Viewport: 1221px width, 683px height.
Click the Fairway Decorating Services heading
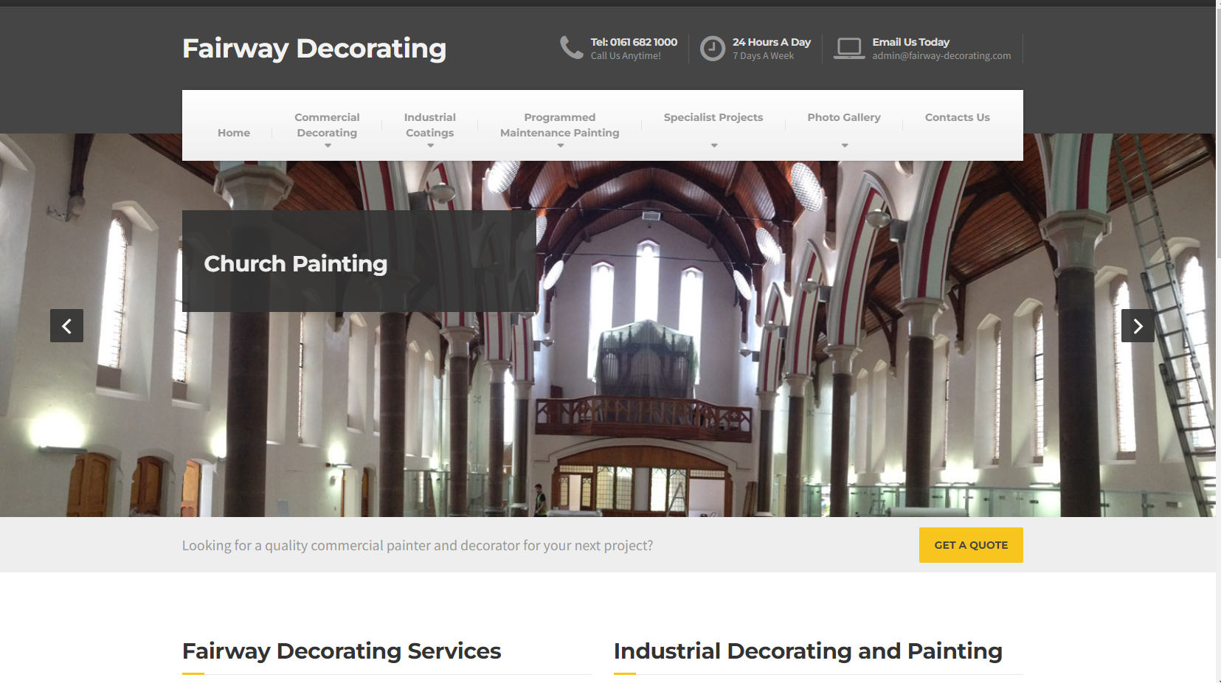(x=341, y=651)
